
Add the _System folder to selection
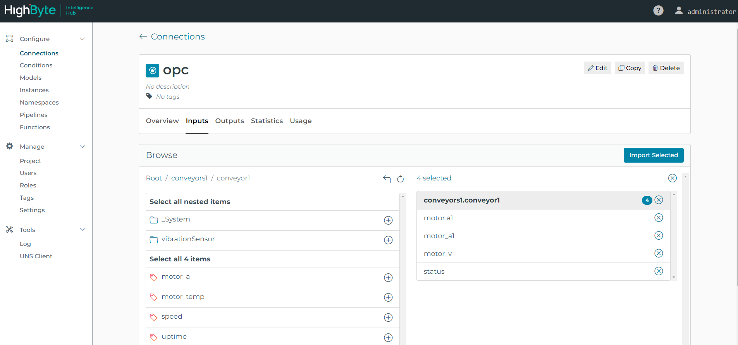pos(388,220)
